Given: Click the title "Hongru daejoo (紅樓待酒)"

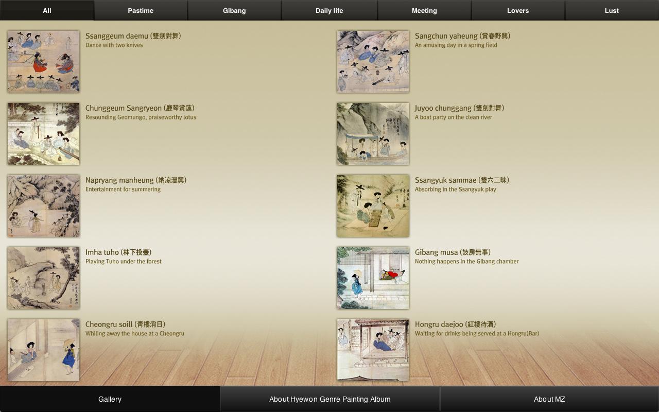Looking at the screenshot, I should click(x=456, y=324).
